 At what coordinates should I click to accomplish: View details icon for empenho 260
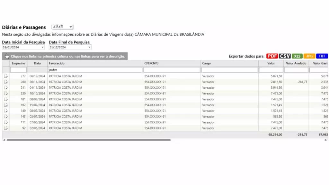click(6, 82)
